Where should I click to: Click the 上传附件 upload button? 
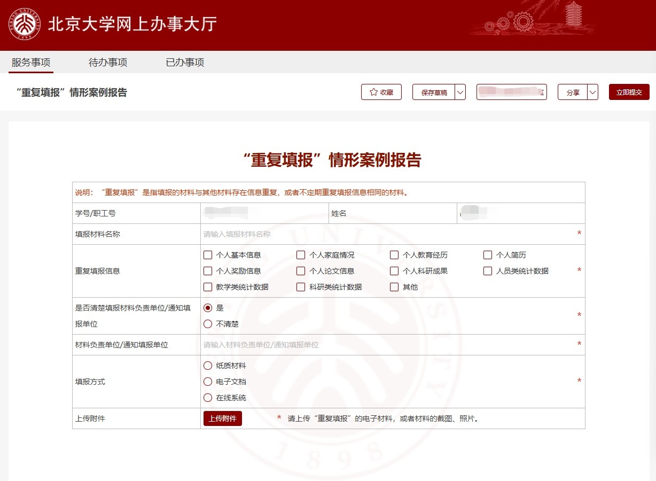click(222, 418)
